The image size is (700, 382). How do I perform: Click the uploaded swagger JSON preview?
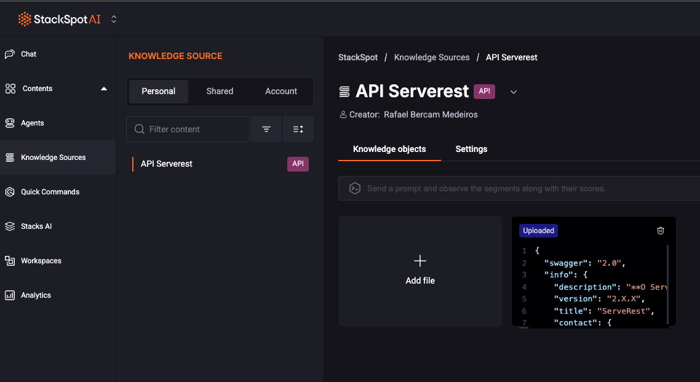pos(594,287)
